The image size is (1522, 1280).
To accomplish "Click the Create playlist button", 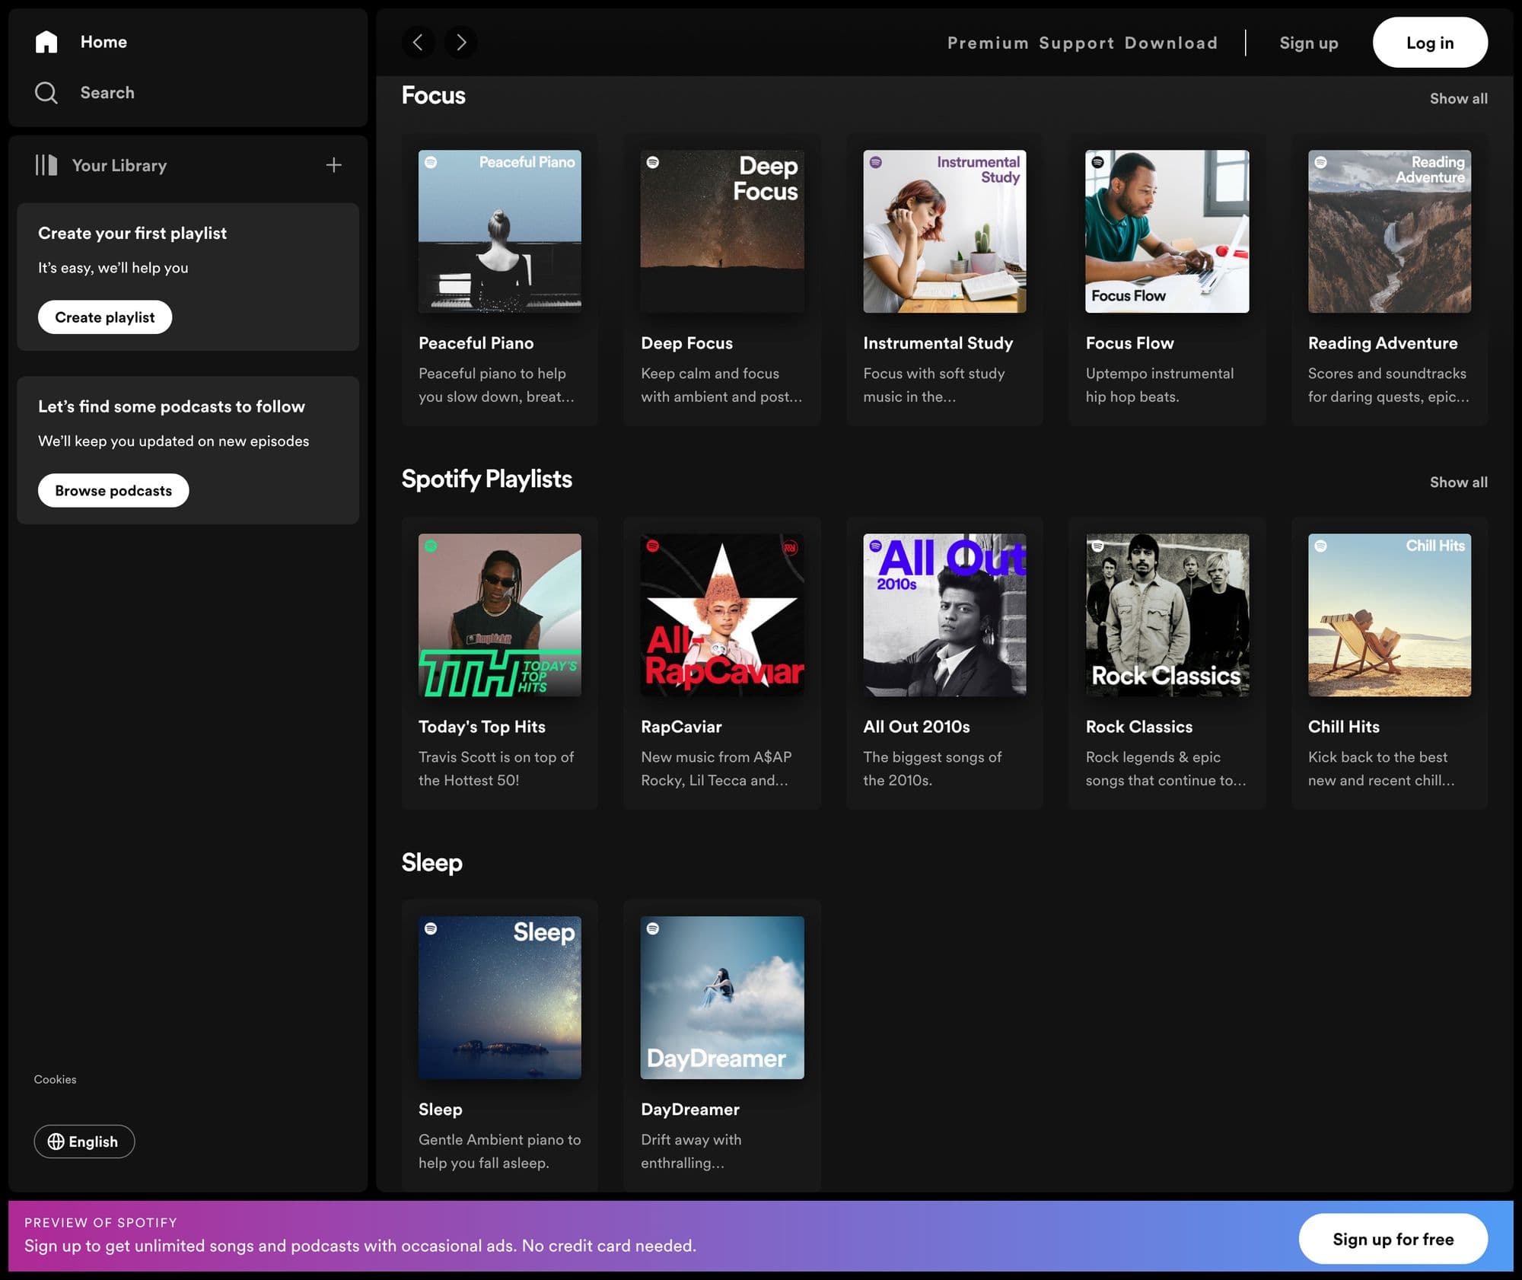I will (x=105, y=317).
